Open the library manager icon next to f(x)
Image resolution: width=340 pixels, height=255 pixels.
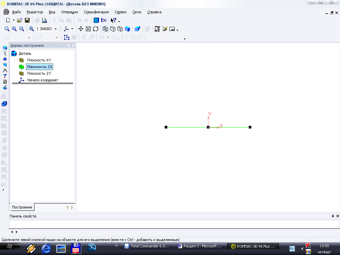click(x=96, y=20)
